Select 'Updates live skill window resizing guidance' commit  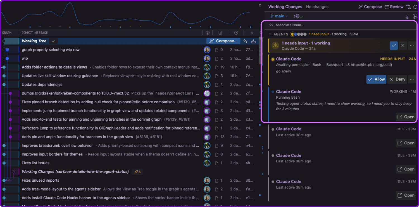pyautogui.click(x=130, y=76)
